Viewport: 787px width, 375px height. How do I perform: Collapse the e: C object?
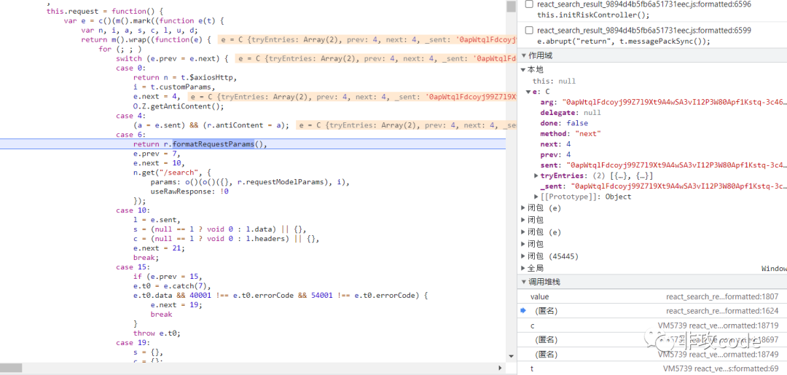pos(528,92)
